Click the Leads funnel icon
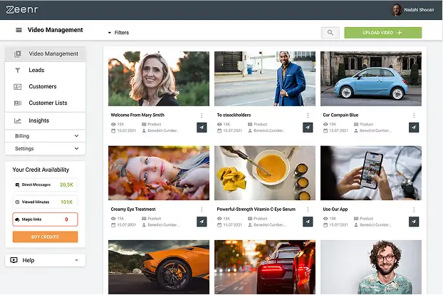 pos(18,70)
